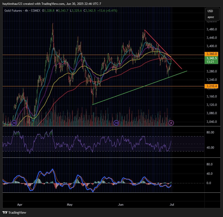This screenshot has width=223, height=217.
Task: Select the red descending trendline
Action: (x=163, y=49)
